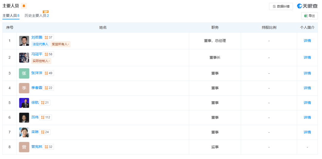The image size is (322, 159).
Task: Click the 数据纠错 button
Action: coord(281,6)
